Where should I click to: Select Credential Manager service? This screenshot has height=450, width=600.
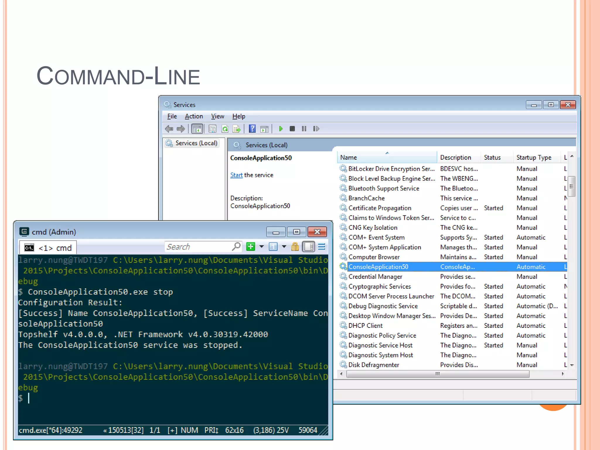pyautogui.click(x=453, y=277)
